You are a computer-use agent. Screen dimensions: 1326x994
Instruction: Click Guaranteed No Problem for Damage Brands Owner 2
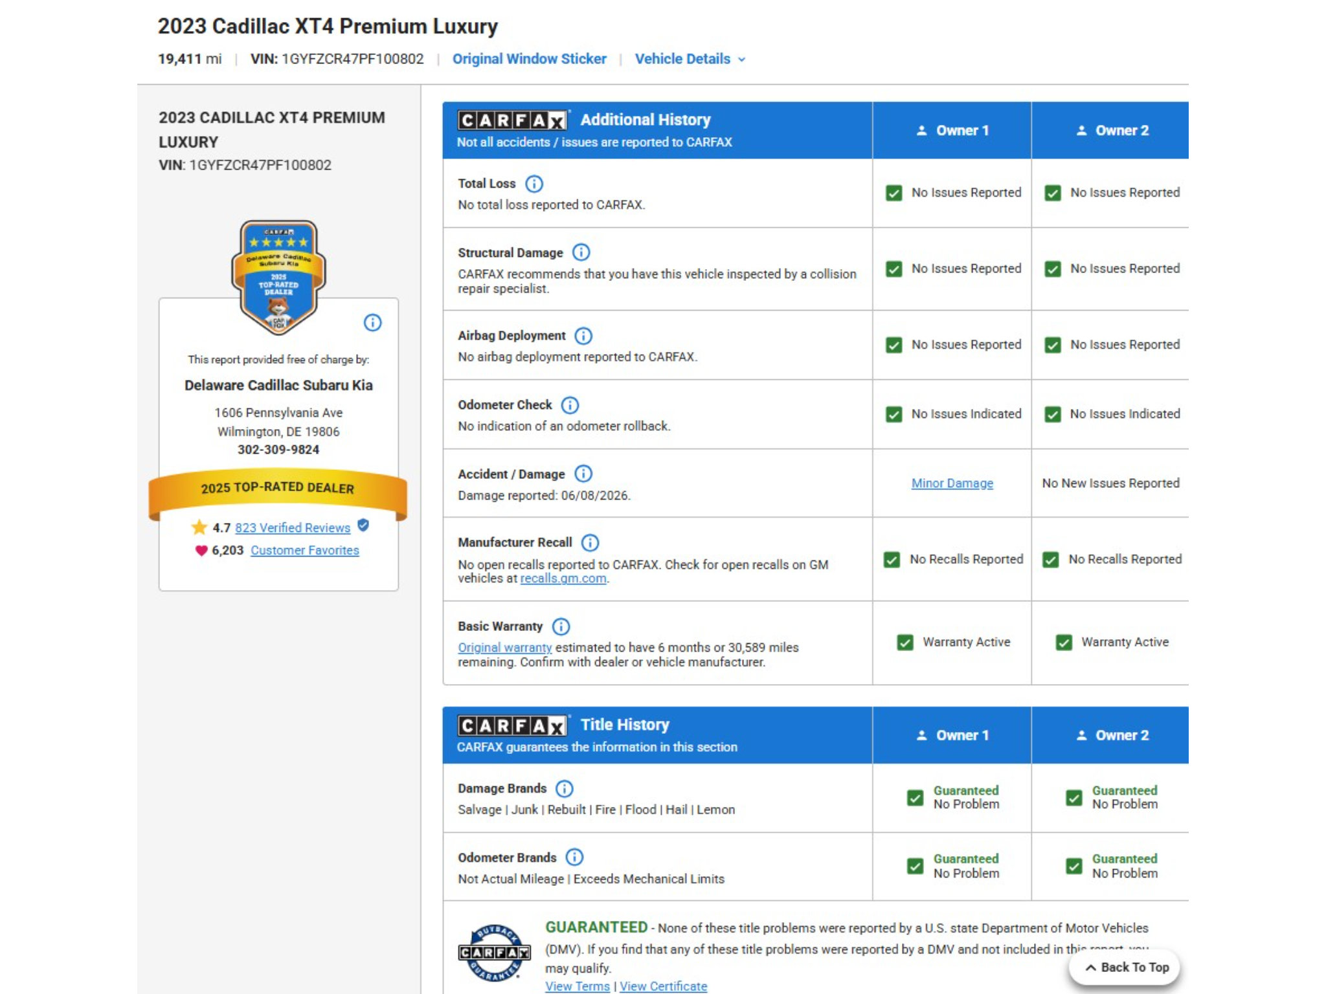pyautogui.click(x=1125, y=798)
